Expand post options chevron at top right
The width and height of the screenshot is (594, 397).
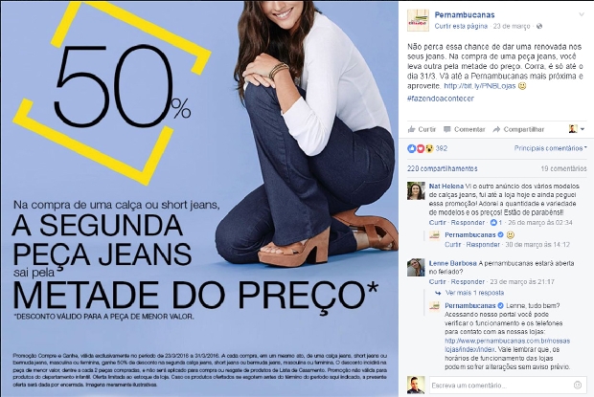(x=582, y=14)
